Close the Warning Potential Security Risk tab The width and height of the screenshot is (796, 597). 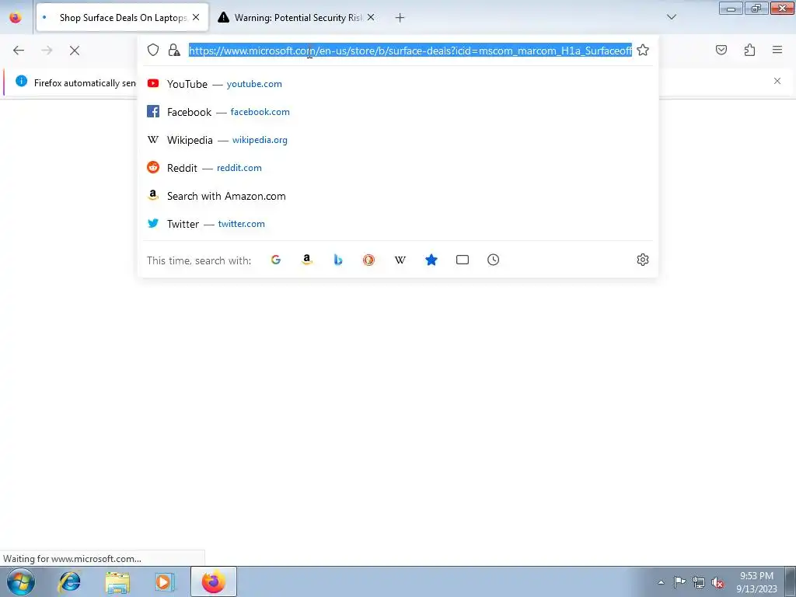tap(371, 17)
